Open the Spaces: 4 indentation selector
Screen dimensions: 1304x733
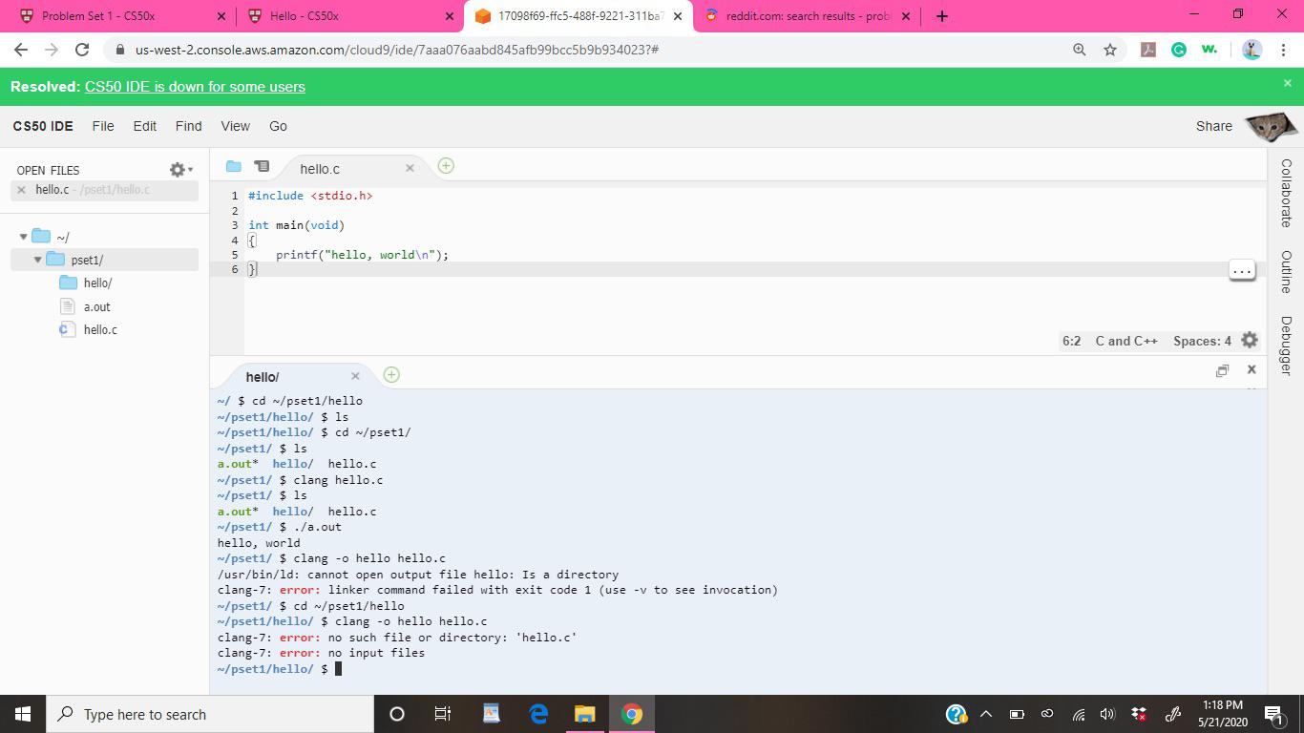pyautogui.click(x=1202, y=341)
